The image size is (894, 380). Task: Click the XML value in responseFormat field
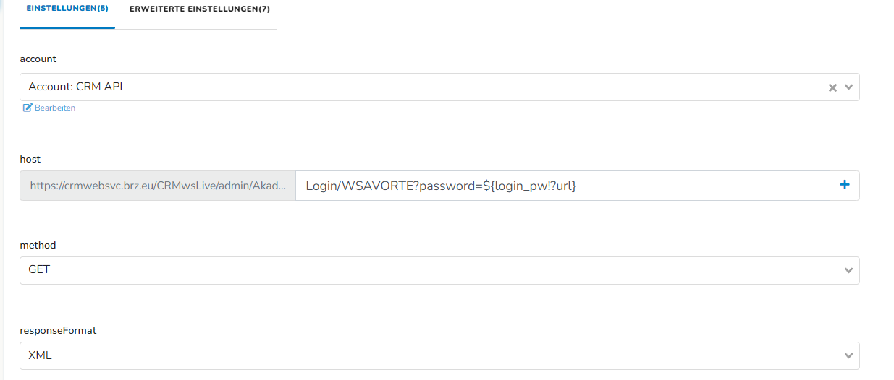pos(41,355)
